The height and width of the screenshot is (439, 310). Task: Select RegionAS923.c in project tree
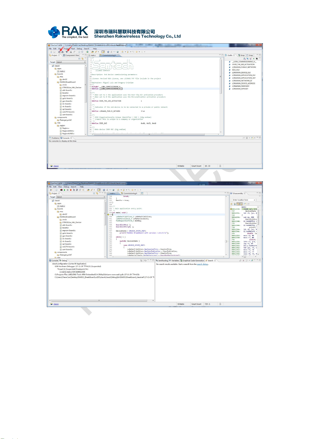click(68, 131)
